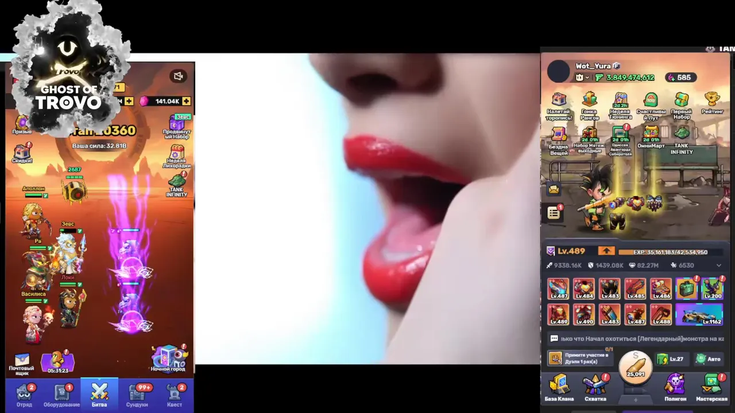Open Налетай торопись! event icon
The width and height of the screenshot is (735, 413).
tap(559, 106)
